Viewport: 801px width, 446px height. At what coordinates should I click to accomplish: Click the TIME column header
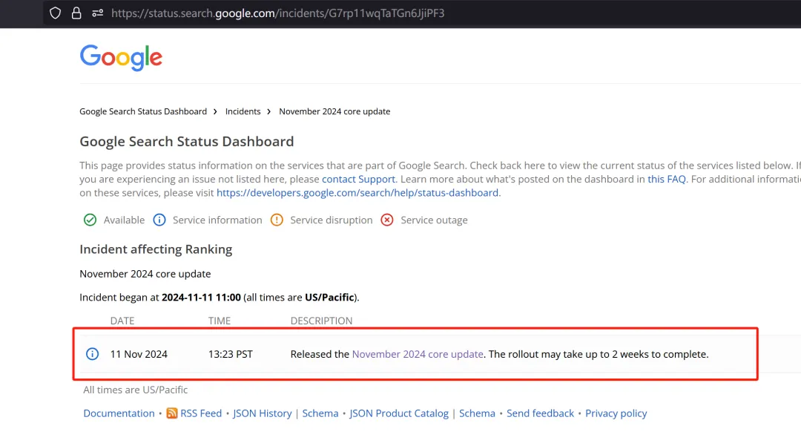coord(220,321)
